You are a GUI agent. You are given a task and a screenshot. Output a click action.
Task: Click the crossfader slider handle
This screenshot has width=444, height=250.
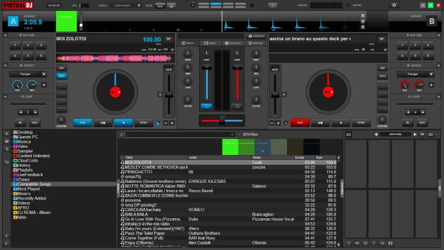pos(221,121)
